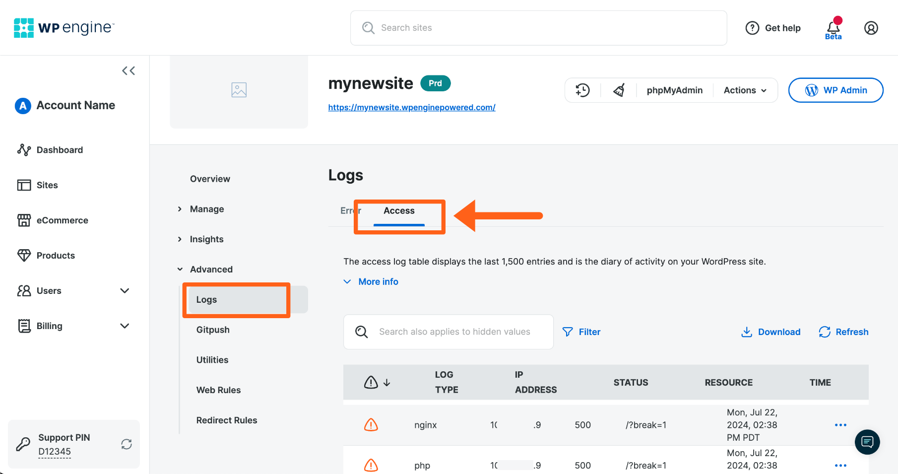Open the chat support bubble
Image resolution: width=898 pixels, height=474 pixels.
pos(867,442)
